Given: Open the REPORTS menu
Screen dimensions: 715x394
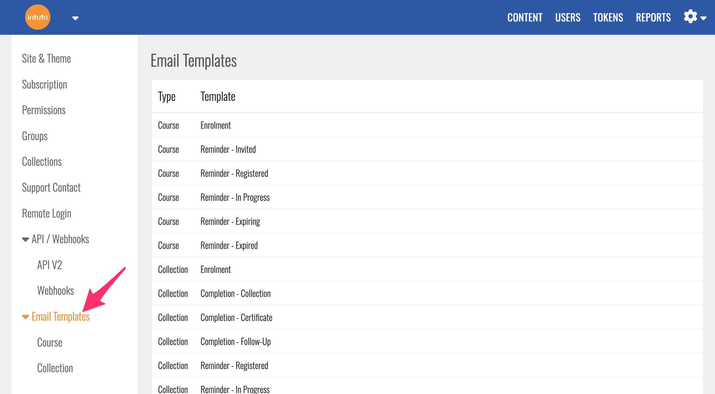Looking at the screenshot, I should point(653,17).
